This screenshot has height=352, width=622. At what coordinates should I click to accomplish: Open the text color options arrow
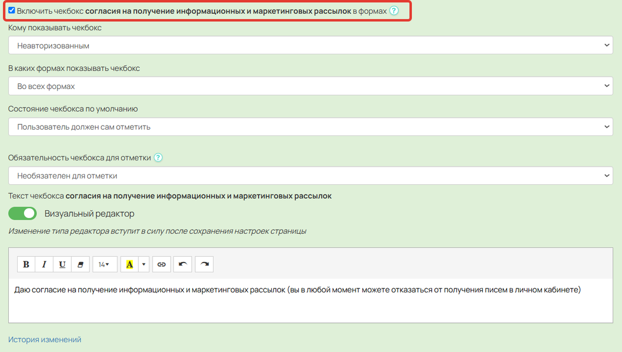click(144, 264)
